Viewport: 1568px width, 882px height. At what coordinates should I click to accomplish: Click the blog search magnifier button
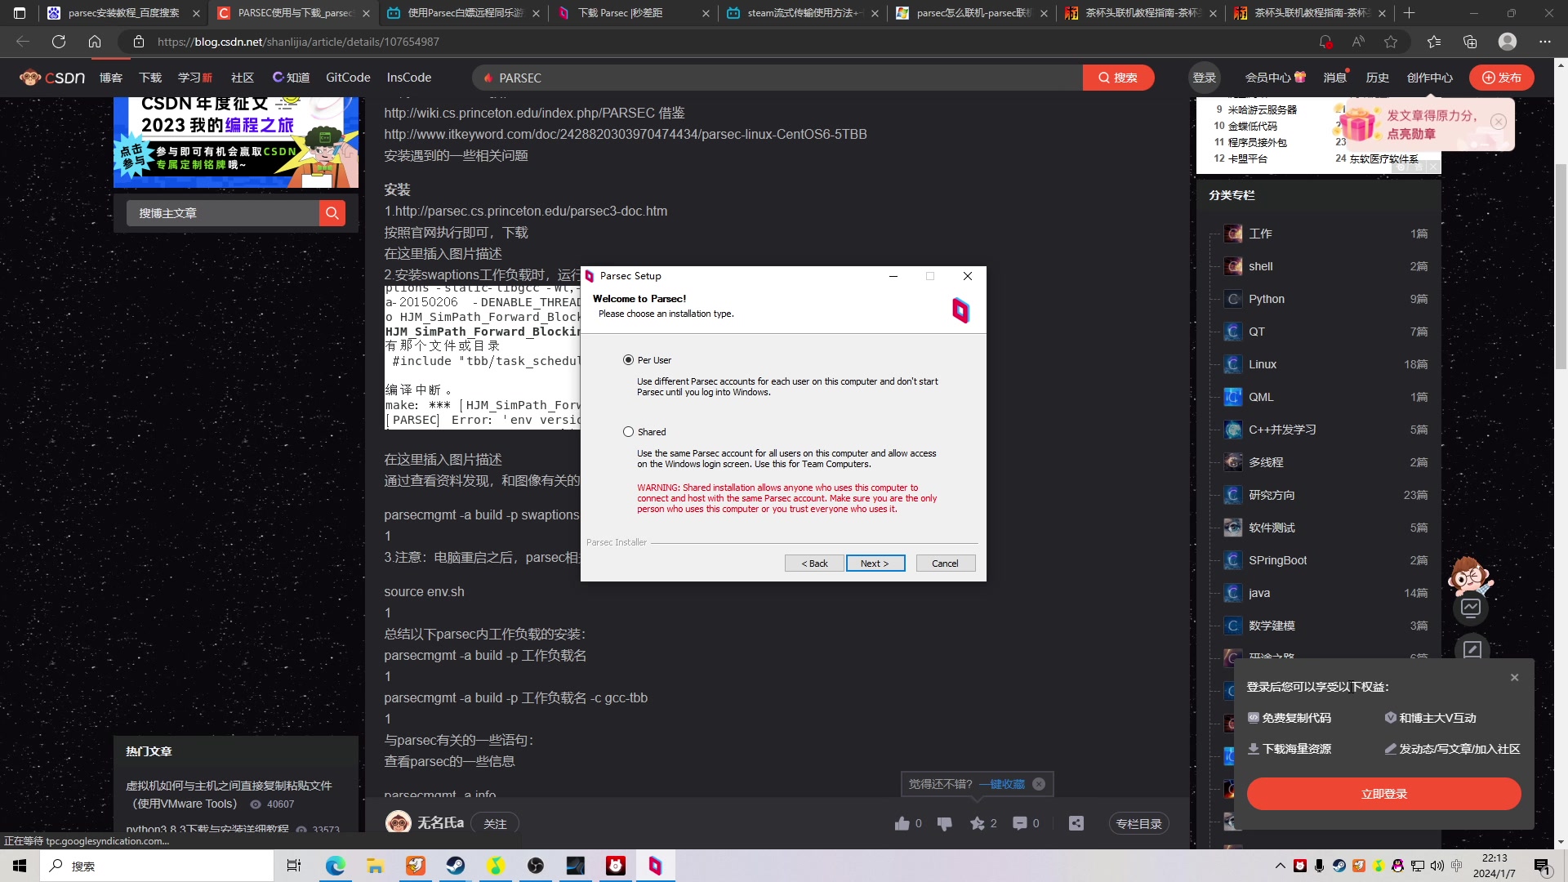(x=332, y=213)
